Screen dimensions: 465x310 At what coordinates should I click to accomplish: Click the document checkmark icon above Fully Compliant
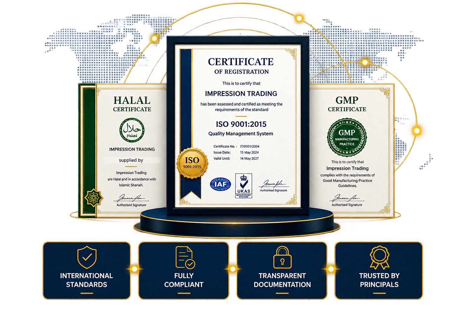(x=185, y=258)
